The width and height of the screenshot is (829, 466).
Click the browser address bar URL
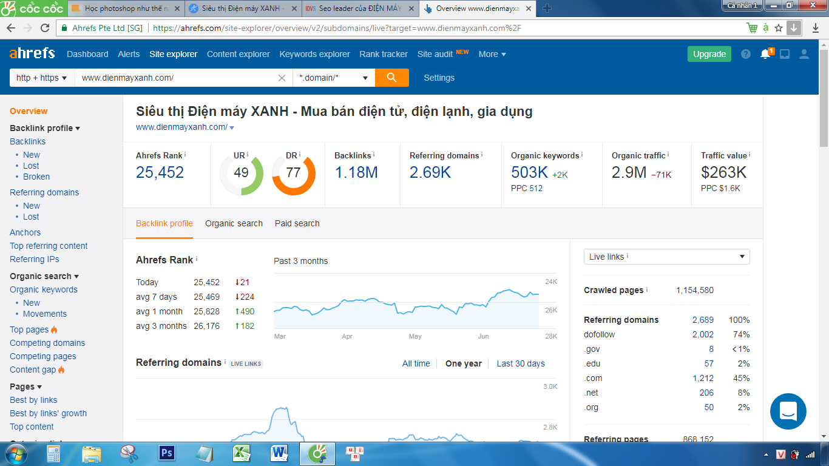coord(337,28)
